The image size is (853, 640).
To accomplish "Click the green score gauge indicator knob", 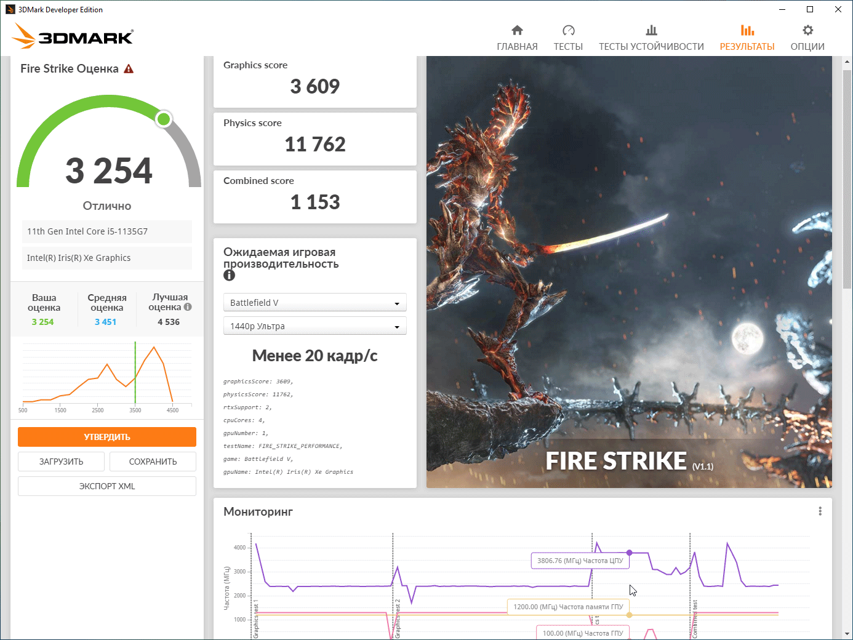I will click(x=164, y=119).
